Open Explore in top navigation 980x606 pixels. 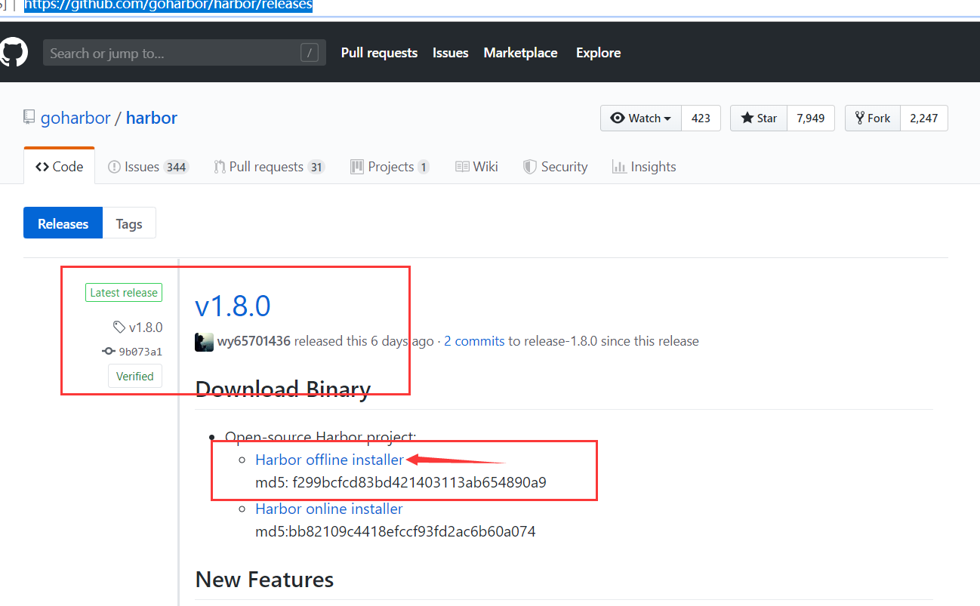pos(598,53)
